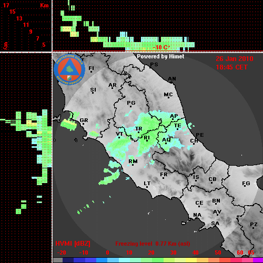Click the RM city label on the map
The width and height of the screenshot is (263, 263).
pos(133,161)
